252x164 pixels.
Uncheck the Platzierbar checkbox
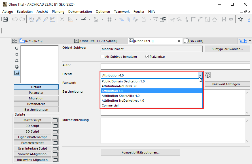(147, 57)
